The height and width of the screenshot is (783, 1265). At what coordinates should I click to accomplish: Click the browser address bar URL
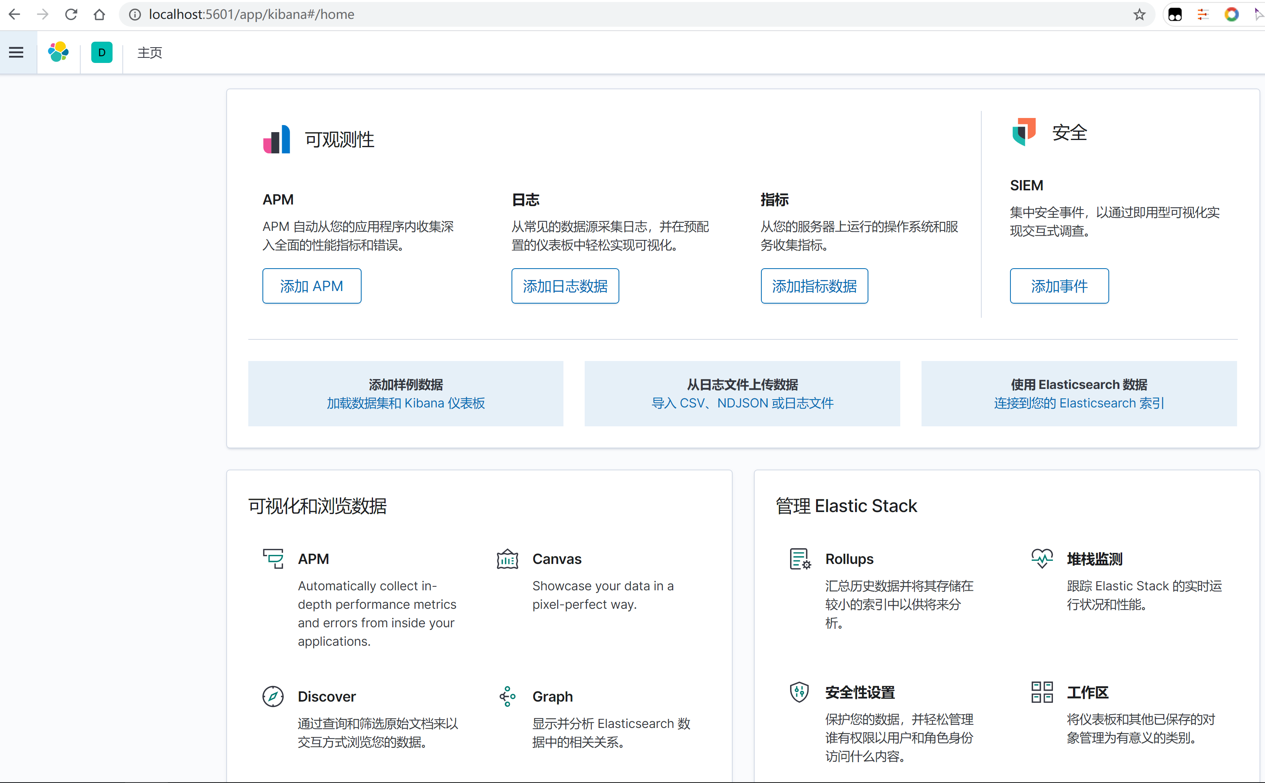(x=252, y=15)
